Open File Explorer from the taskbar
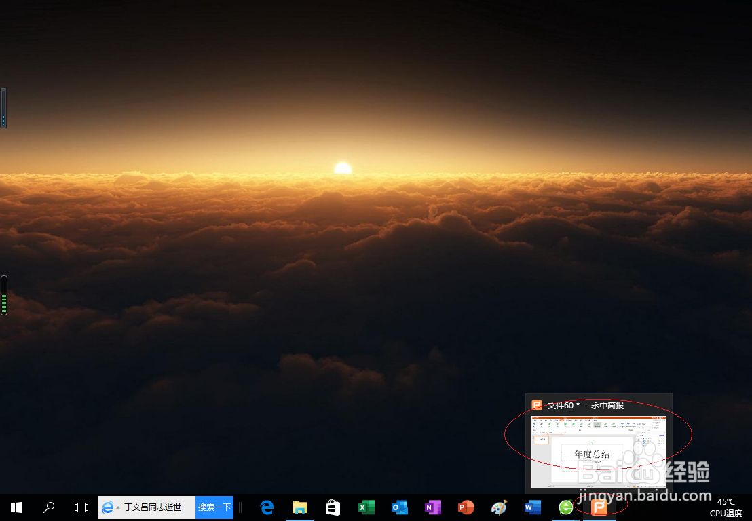Screen dimensions: 752x521 (300, 507)
